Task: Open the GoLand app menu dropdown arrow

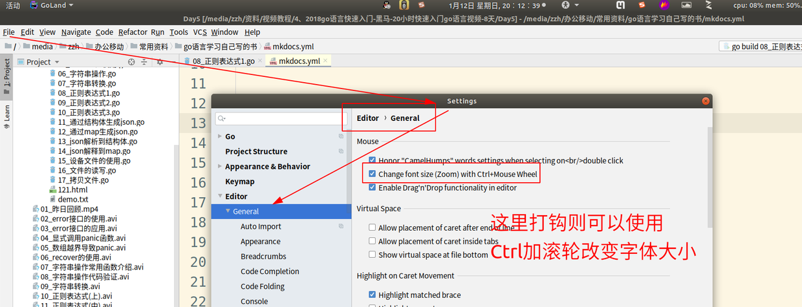Action: tap(70, 5)
